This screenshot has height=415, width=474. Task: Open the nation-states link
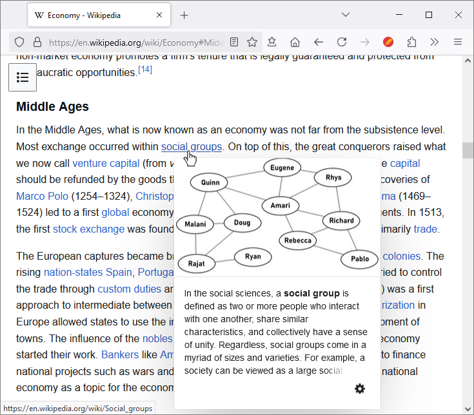point(73,273)
